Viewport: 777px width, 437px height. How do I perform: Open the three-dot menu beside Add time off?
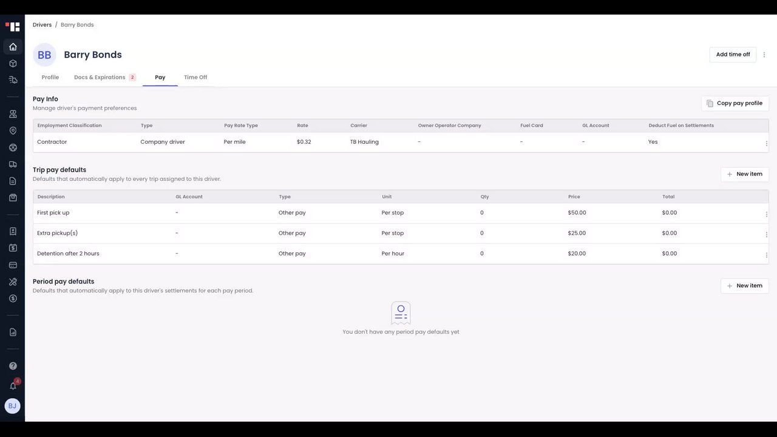764,55
